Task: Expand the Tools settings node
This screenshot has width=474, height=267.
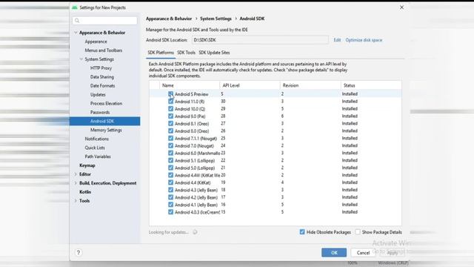Action: (76, 201)
